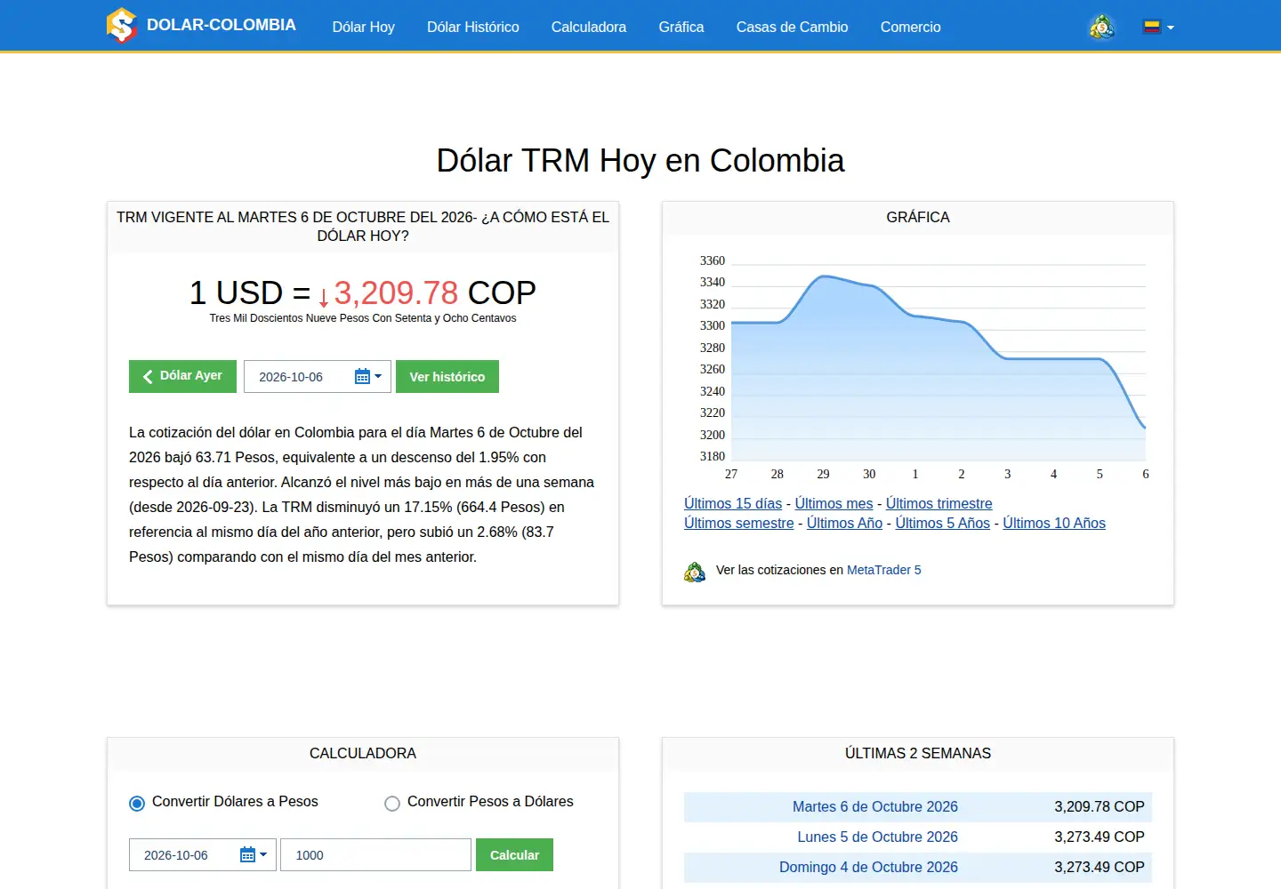This screenshot has height=889, width=1281.
Task: Open Comercio menu item
Action: pos(910,27)
